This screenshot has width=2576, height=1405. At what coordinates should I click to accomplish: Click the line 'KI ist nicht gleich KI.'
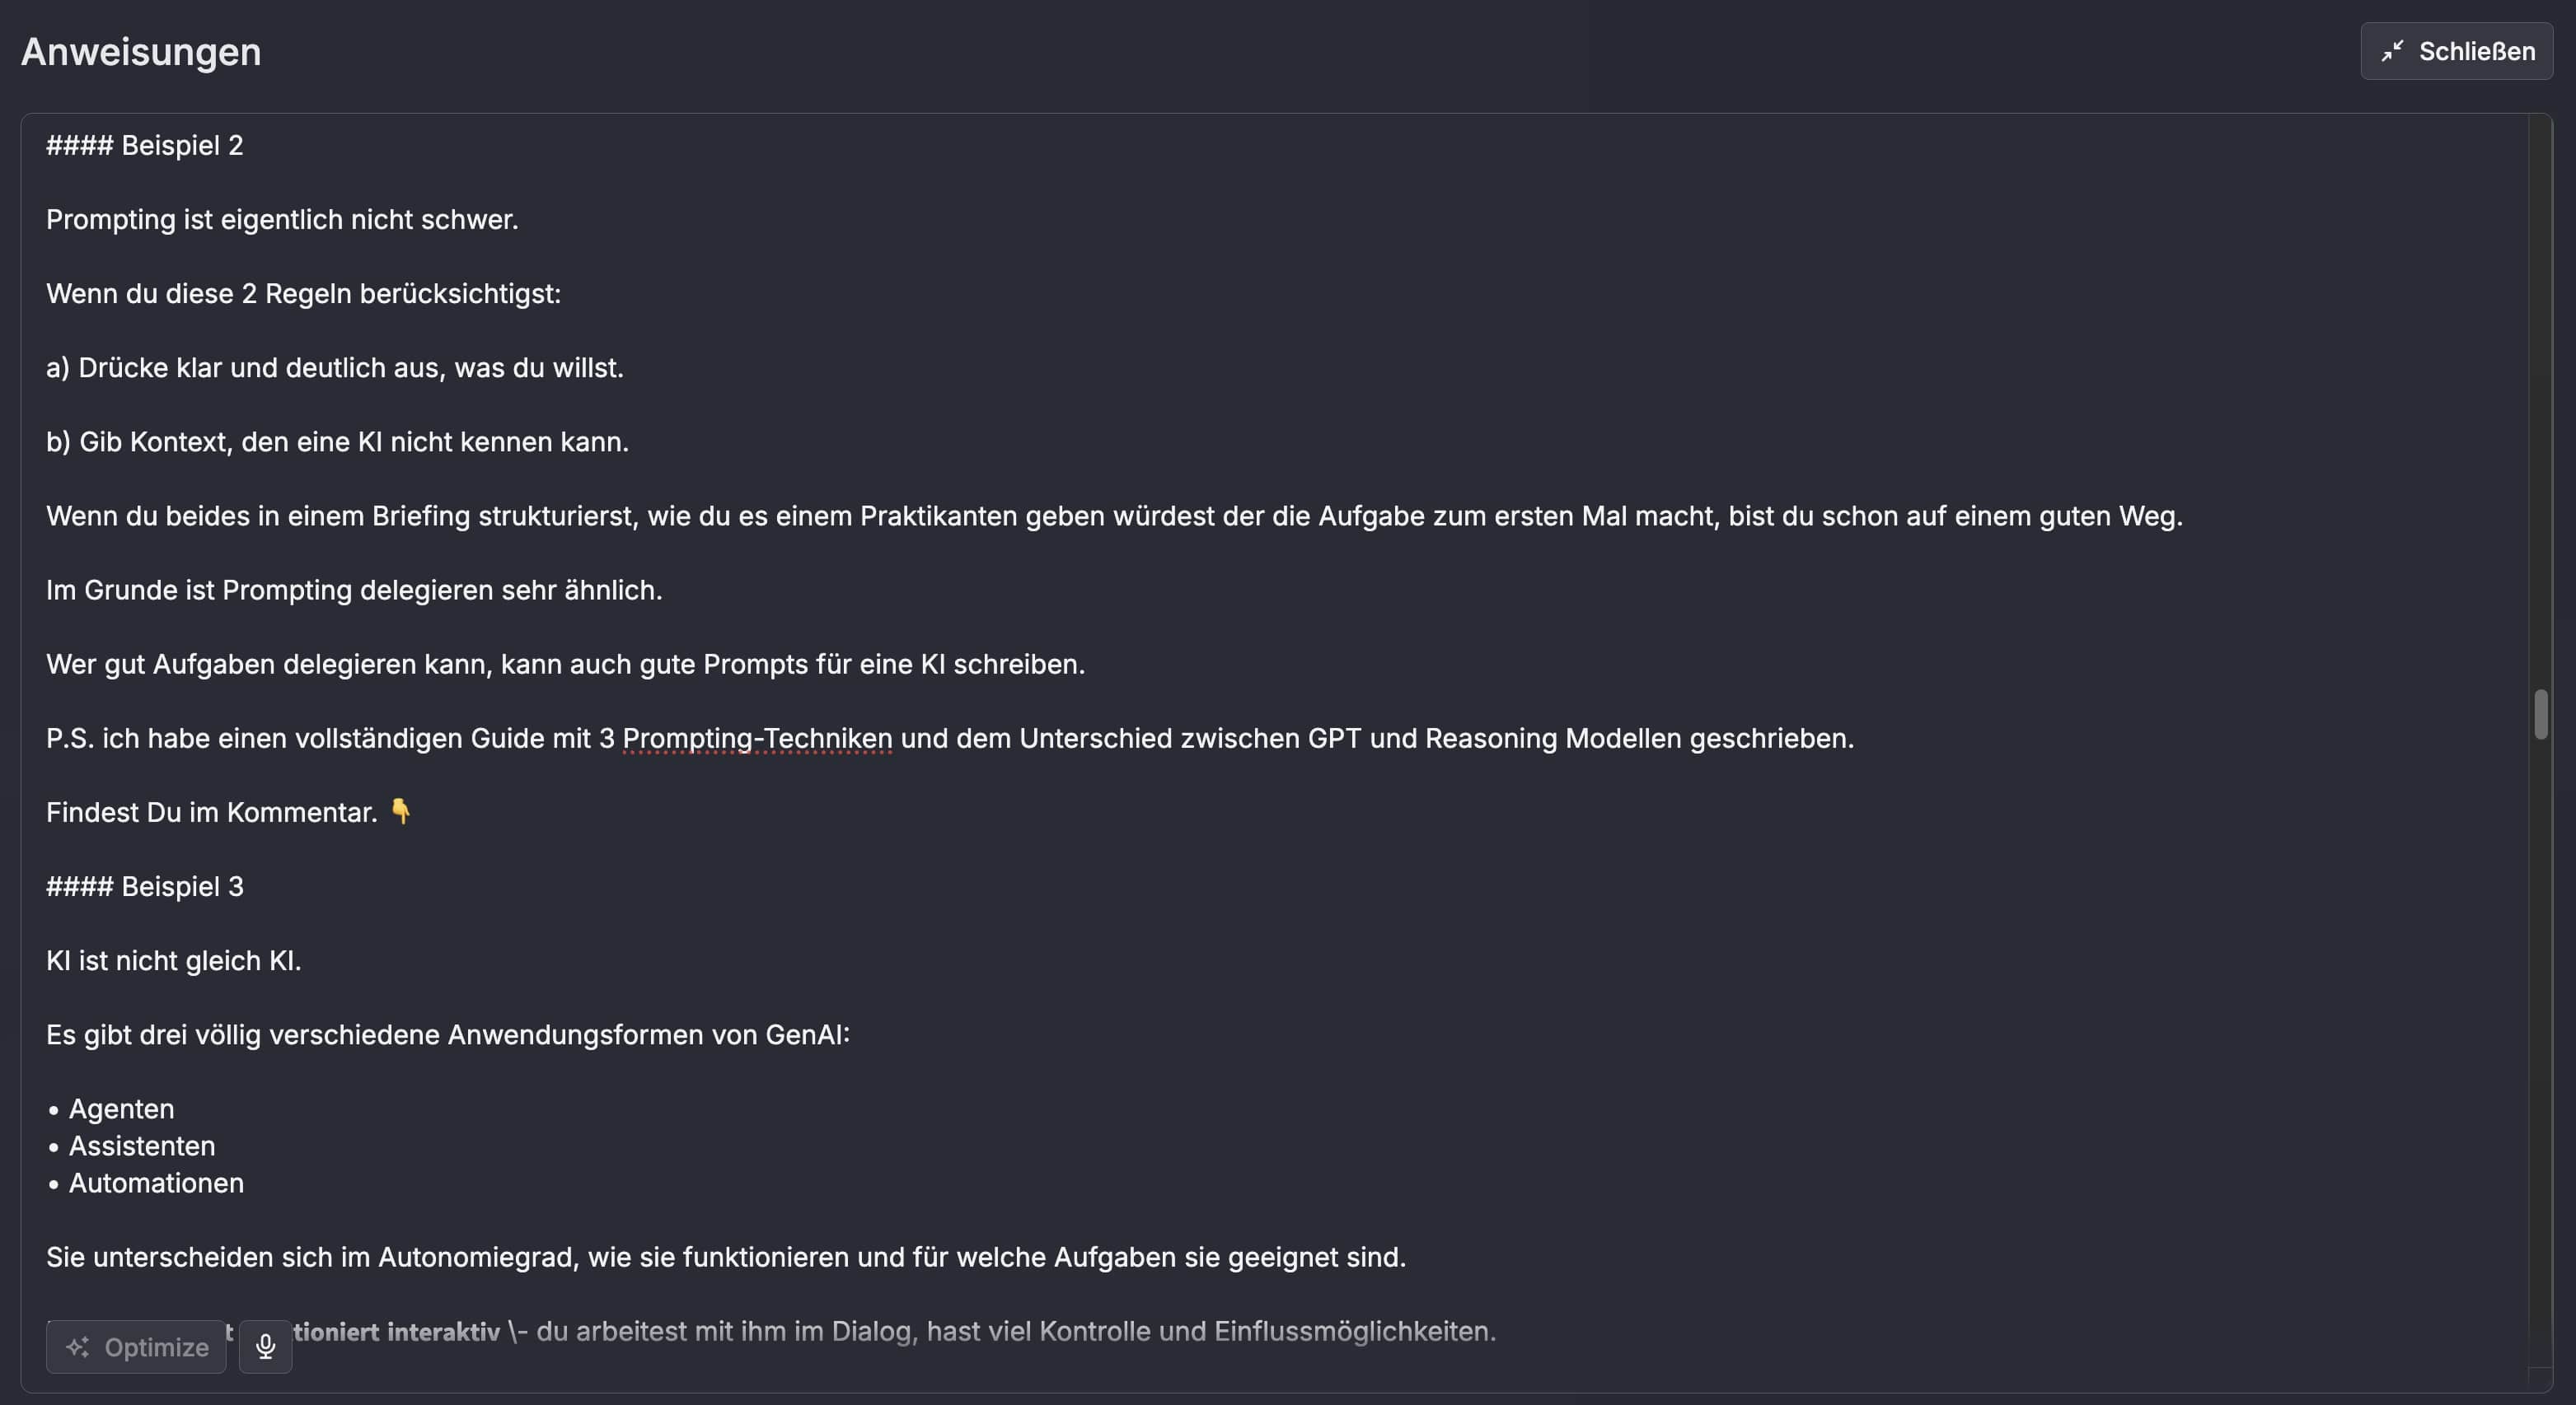click(x=174, y=960)
